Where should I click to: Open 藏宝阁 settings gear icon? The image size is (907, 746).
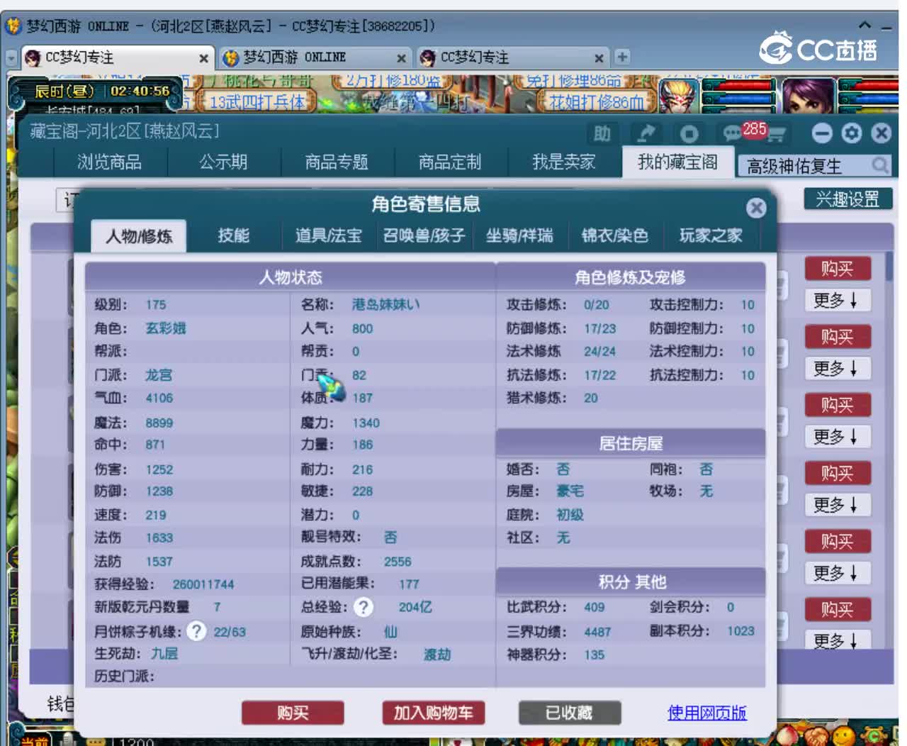(x=852, y=133)
